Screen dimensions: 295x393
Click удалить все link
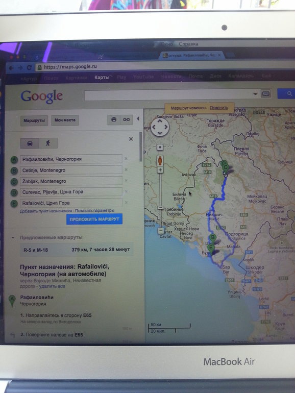[52, 286]
